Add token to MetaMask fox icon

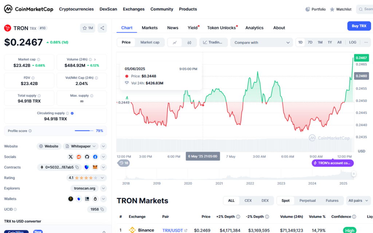click(x=95, y=167)
